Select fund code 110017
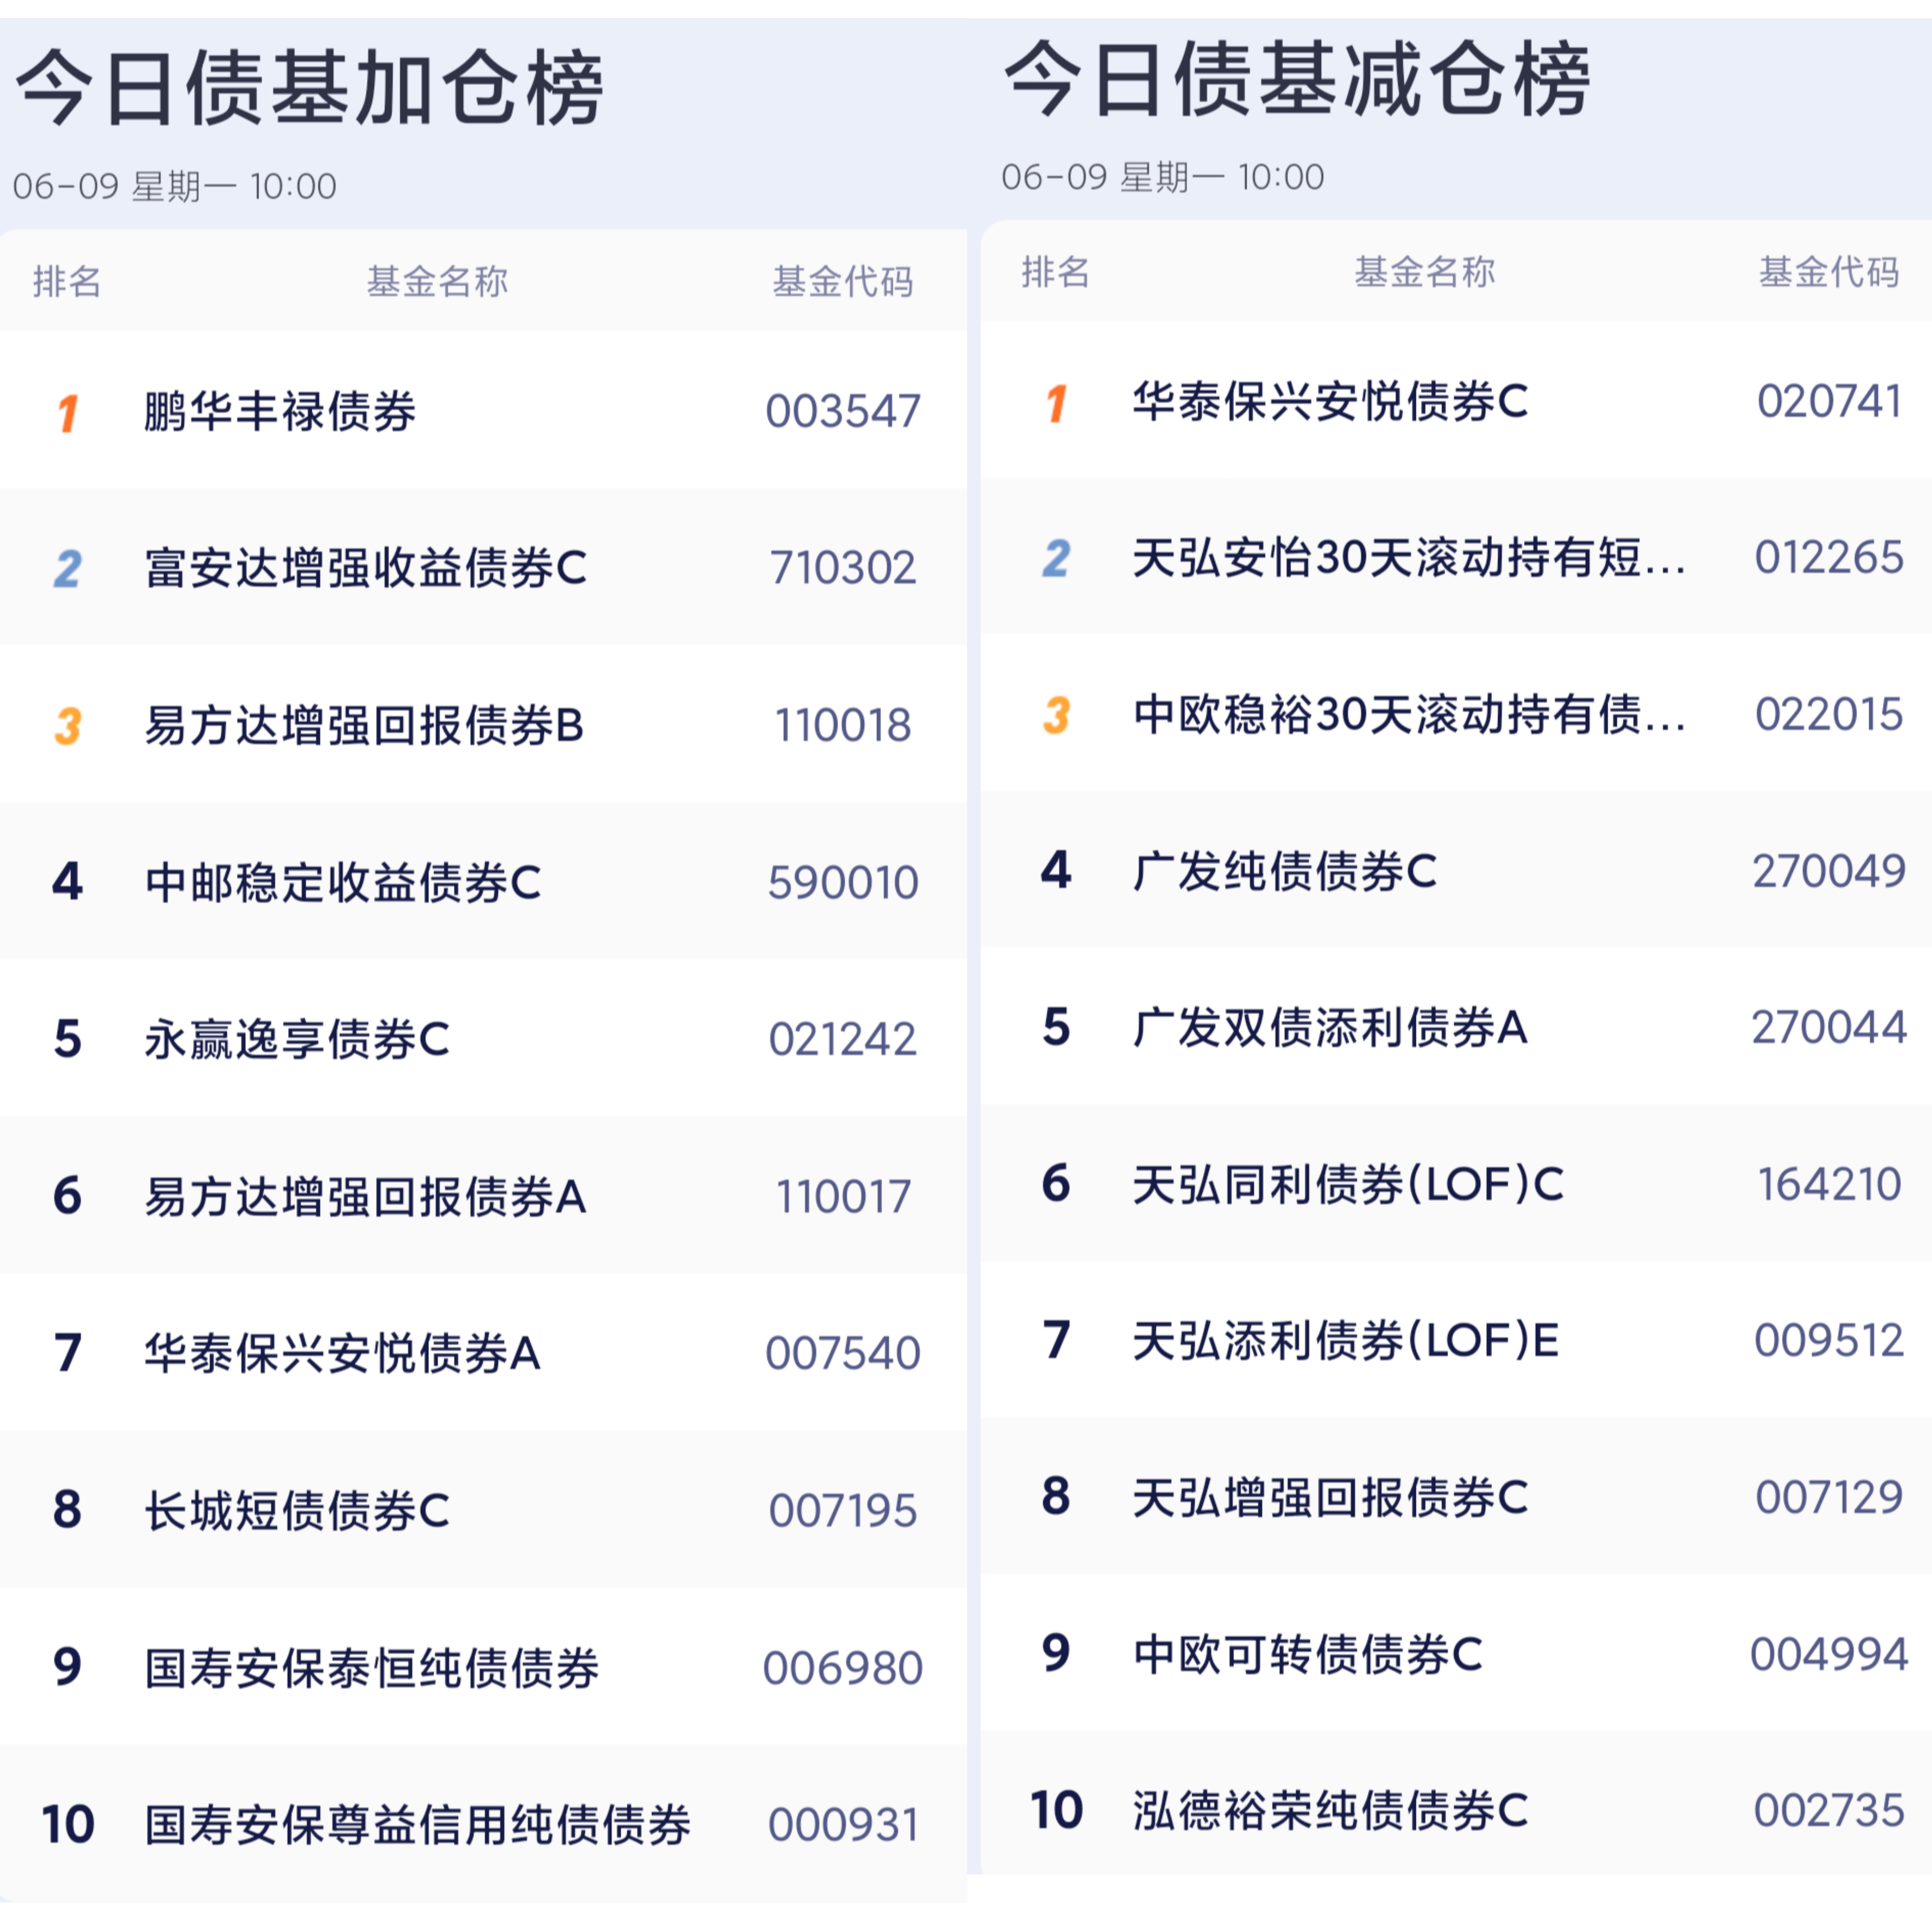The image size is (1932, 1932). point(843,1197)
